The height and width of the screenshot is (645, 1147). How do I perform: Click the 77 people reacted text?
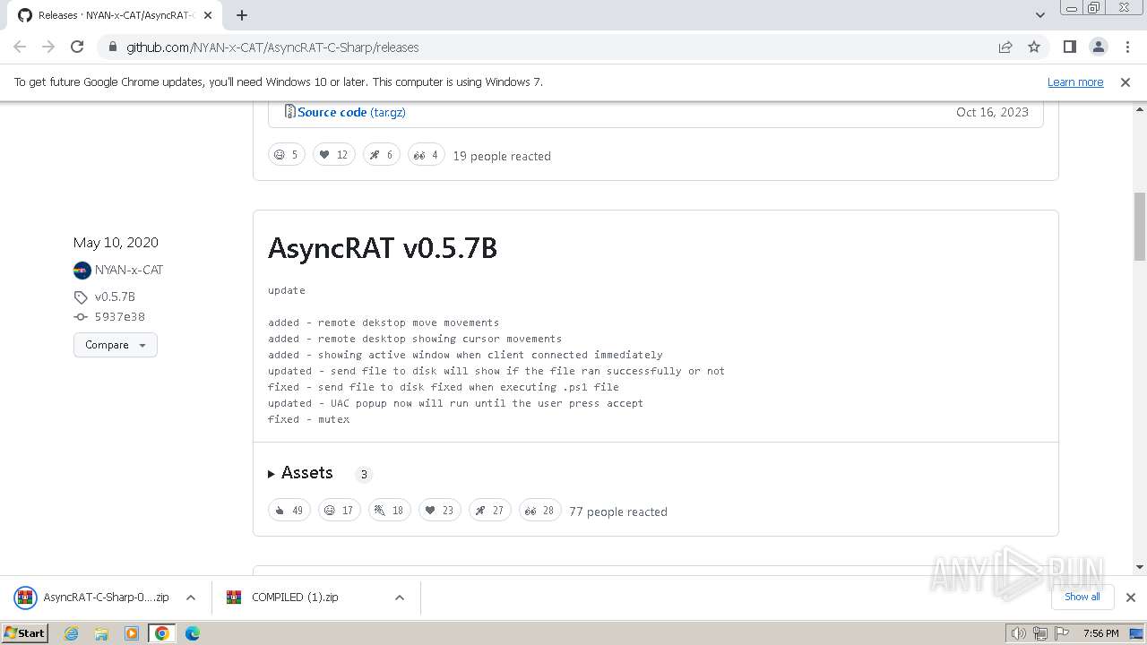tap(618, 512)
